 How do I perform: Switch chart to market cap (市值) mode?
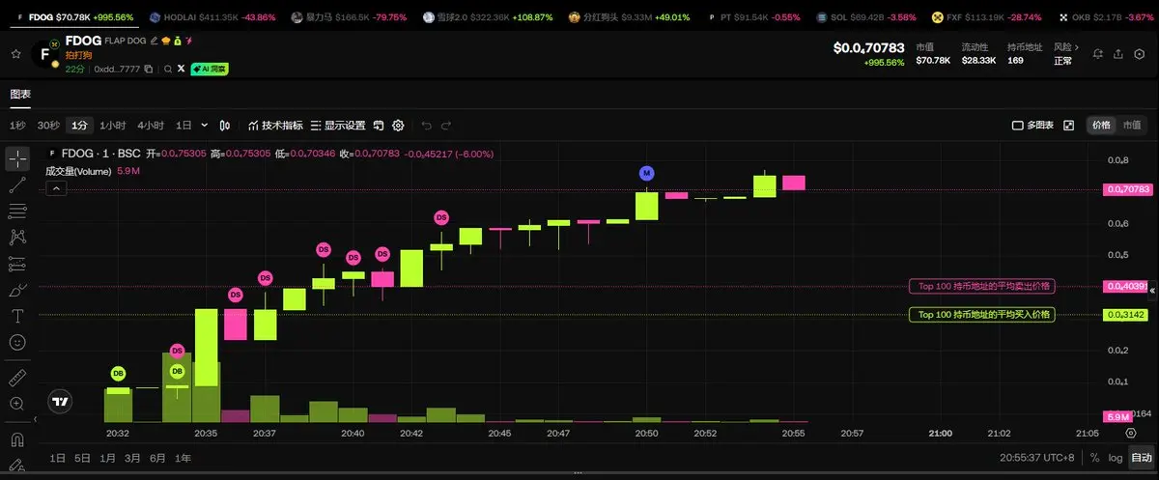(x=1131, y=126)
